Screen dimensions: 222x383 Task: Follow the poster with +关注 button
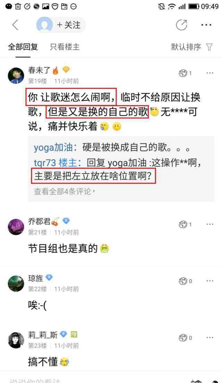tap(69, 25)
